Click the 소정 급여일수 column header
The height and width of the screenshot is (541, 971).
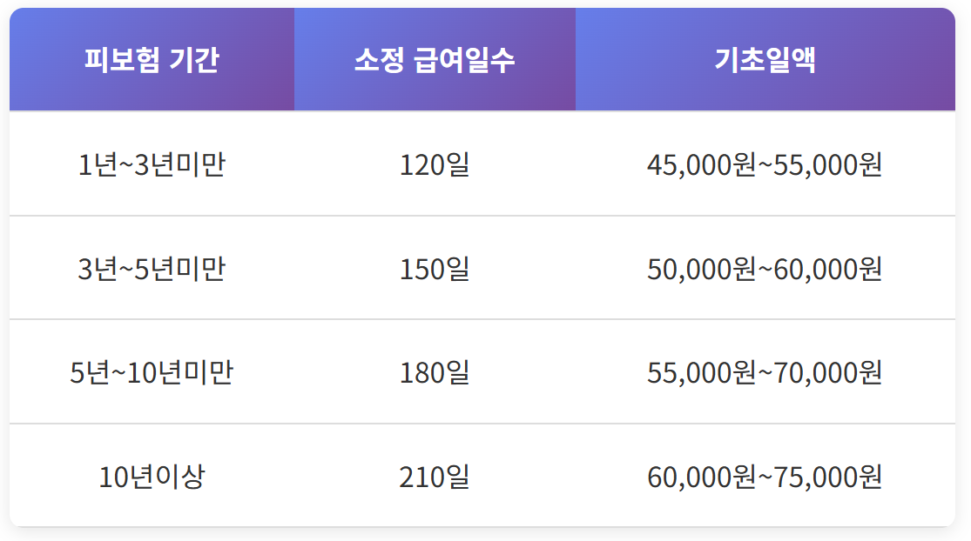click(x=435, y=59)
